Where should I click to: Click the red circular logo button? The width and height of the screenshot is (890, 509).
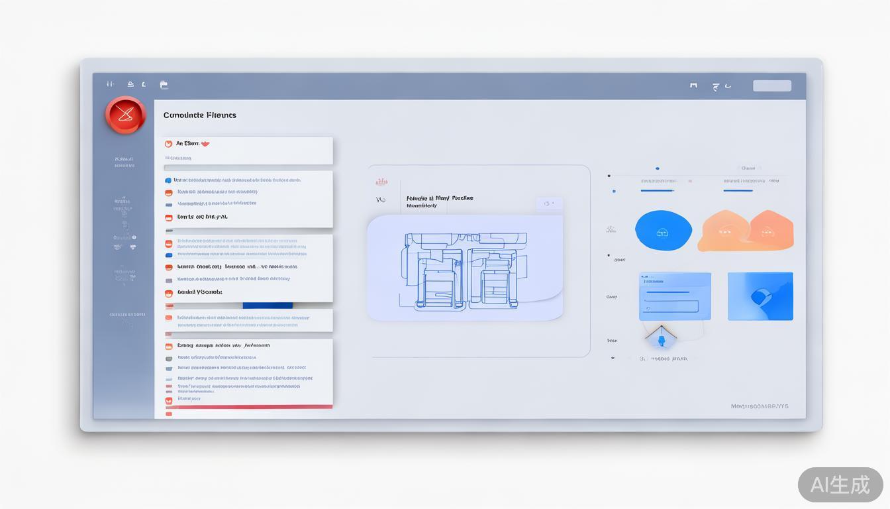tap(124, 115)
